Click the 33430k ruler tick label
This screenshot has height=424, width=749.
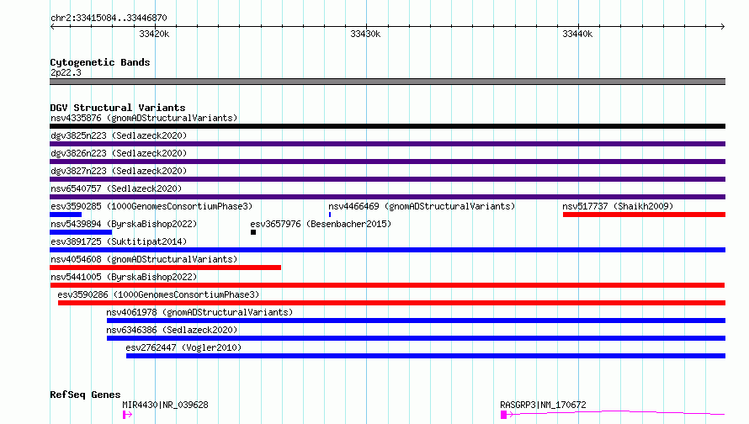click(x=365, y=34)
